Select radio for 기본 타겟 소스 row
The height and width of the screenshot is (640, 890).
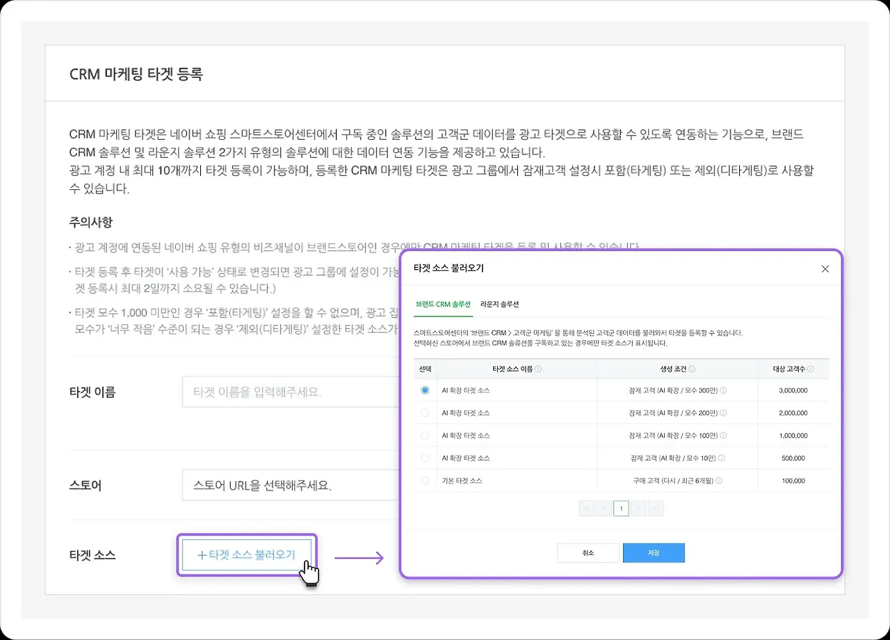[425, 481]
